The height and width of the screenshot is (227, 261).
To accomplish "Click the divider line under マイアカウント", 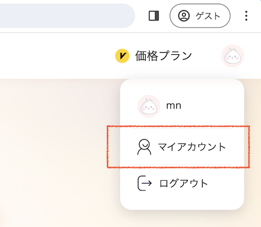I will (x=182, y=165).
